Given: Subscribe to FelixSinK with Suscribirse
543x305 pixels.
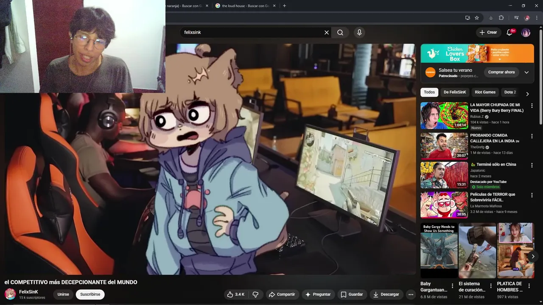Looking at the screenshot, I should click(90, 294).
